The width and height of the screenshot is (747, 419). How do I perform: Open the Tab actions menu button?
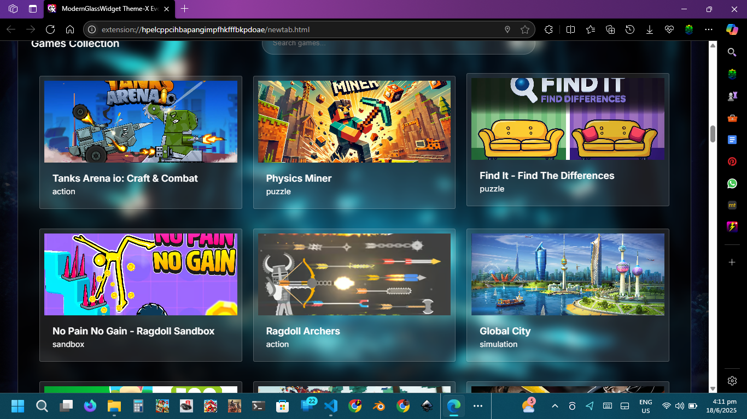(33, 9)
